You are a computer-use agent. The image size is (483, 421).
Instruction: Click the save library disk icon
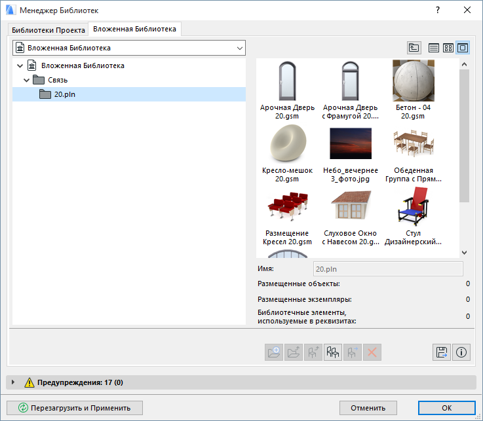point(442,352)
